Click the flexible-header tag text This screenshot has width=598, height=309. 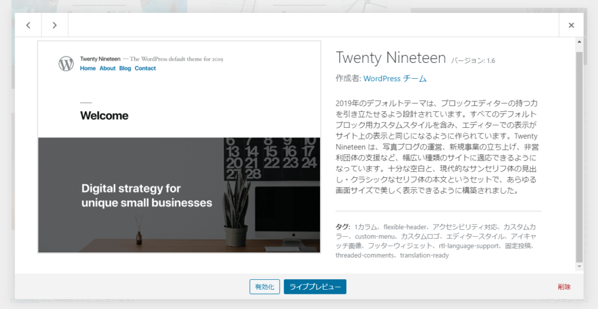pos(405,227)
